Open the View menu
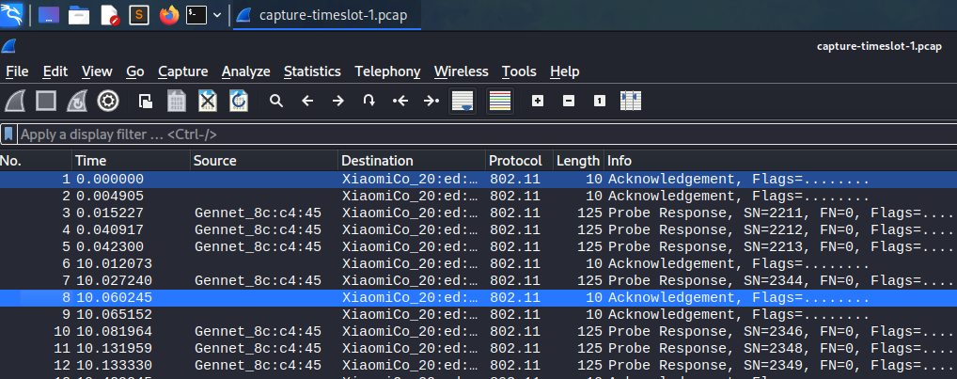 tap(97, 71)
